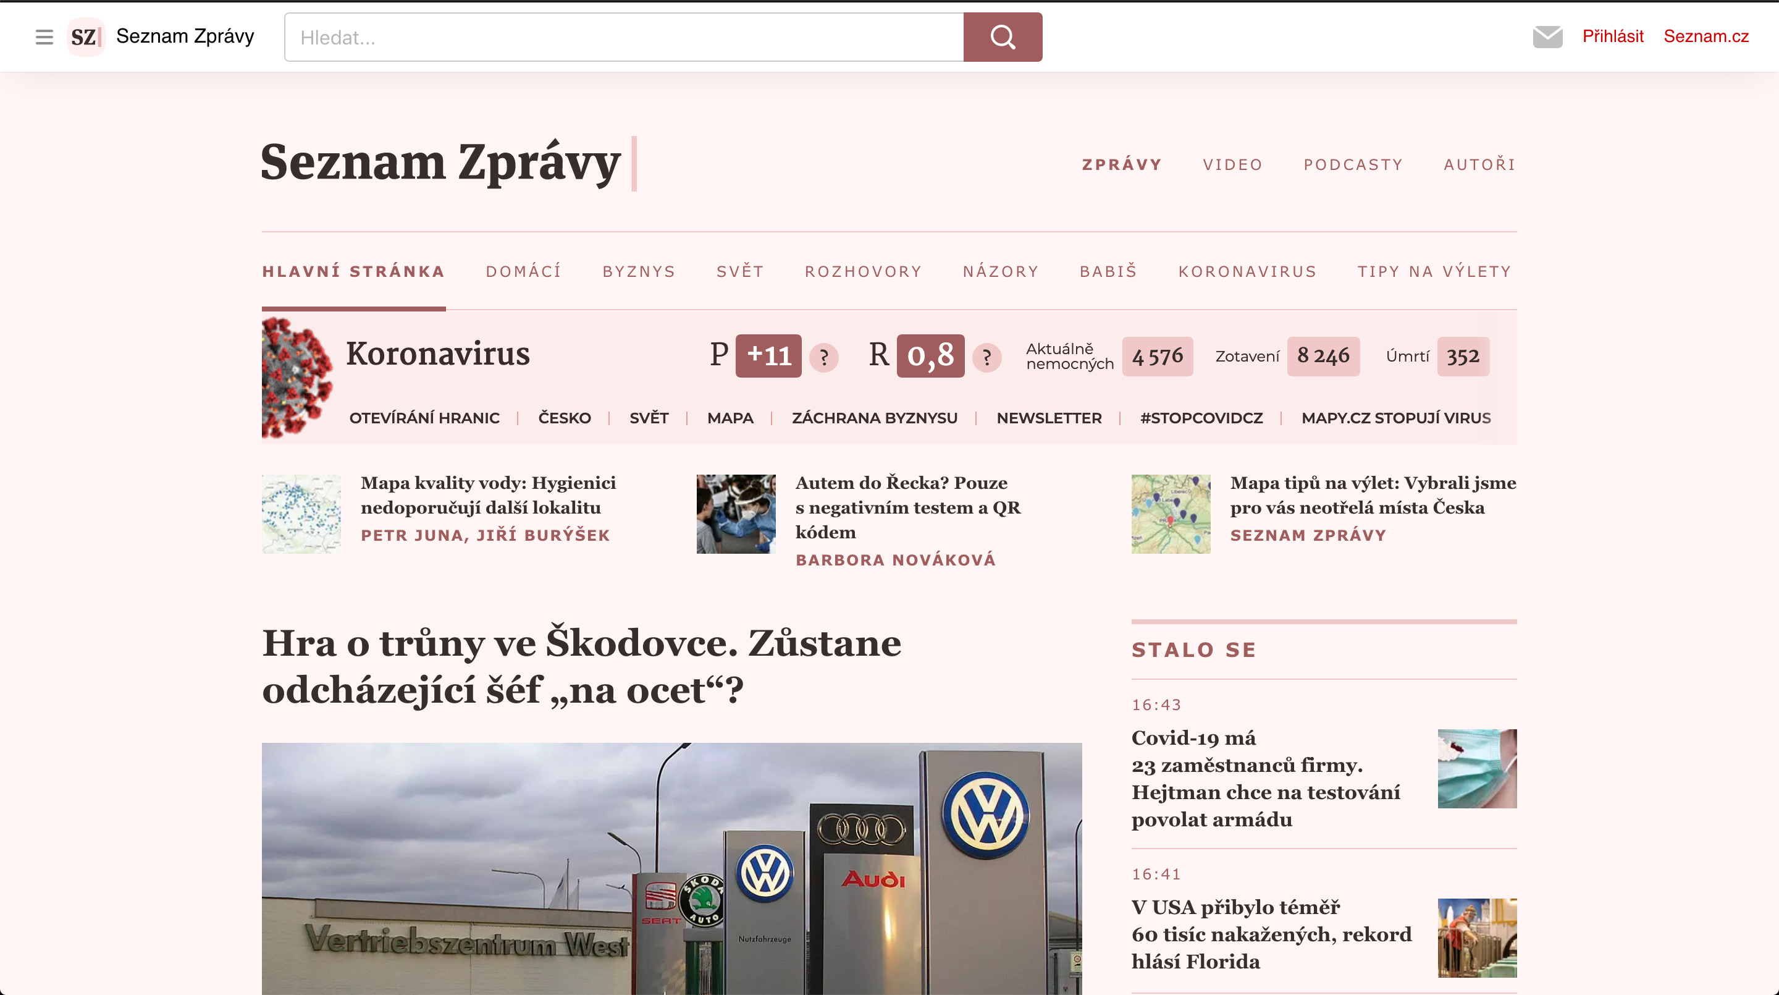The width and height of the screenshot is (1779, 995).
Task: Open ČESKO link in Koronavirus panel
Action: (x=564, y=418)
